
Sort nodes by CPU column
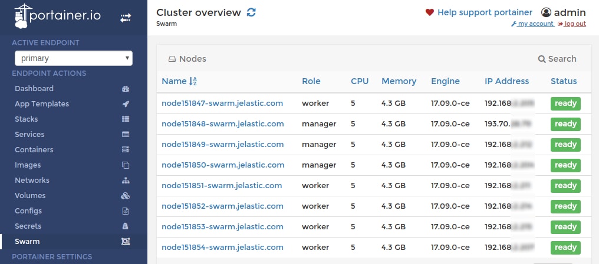click(x=360, y=81)
